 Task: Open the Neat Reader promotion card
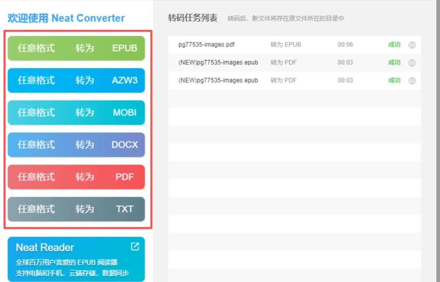pyautogui.click(x=76, y=259)
